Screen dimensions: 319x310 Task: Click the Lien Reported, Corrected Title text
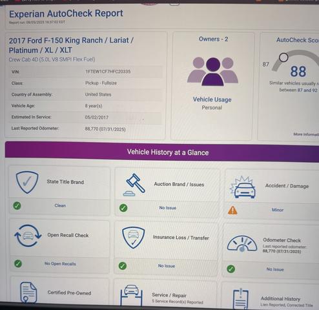(287, 305)
